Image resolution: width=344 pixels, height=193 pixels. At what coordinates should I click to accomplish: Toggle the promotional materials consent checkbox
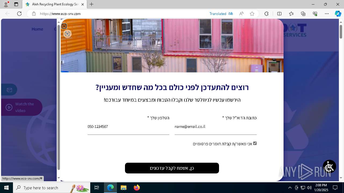pos(255,143)
